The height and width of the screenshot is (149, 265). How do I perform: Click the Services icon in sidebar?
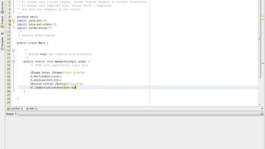tap(2, 12)
